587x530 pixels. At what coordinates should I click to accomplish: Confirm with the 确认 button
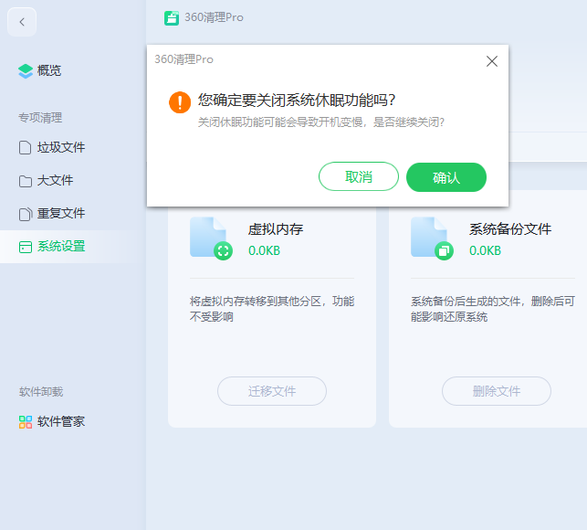(x=446, y=177)
